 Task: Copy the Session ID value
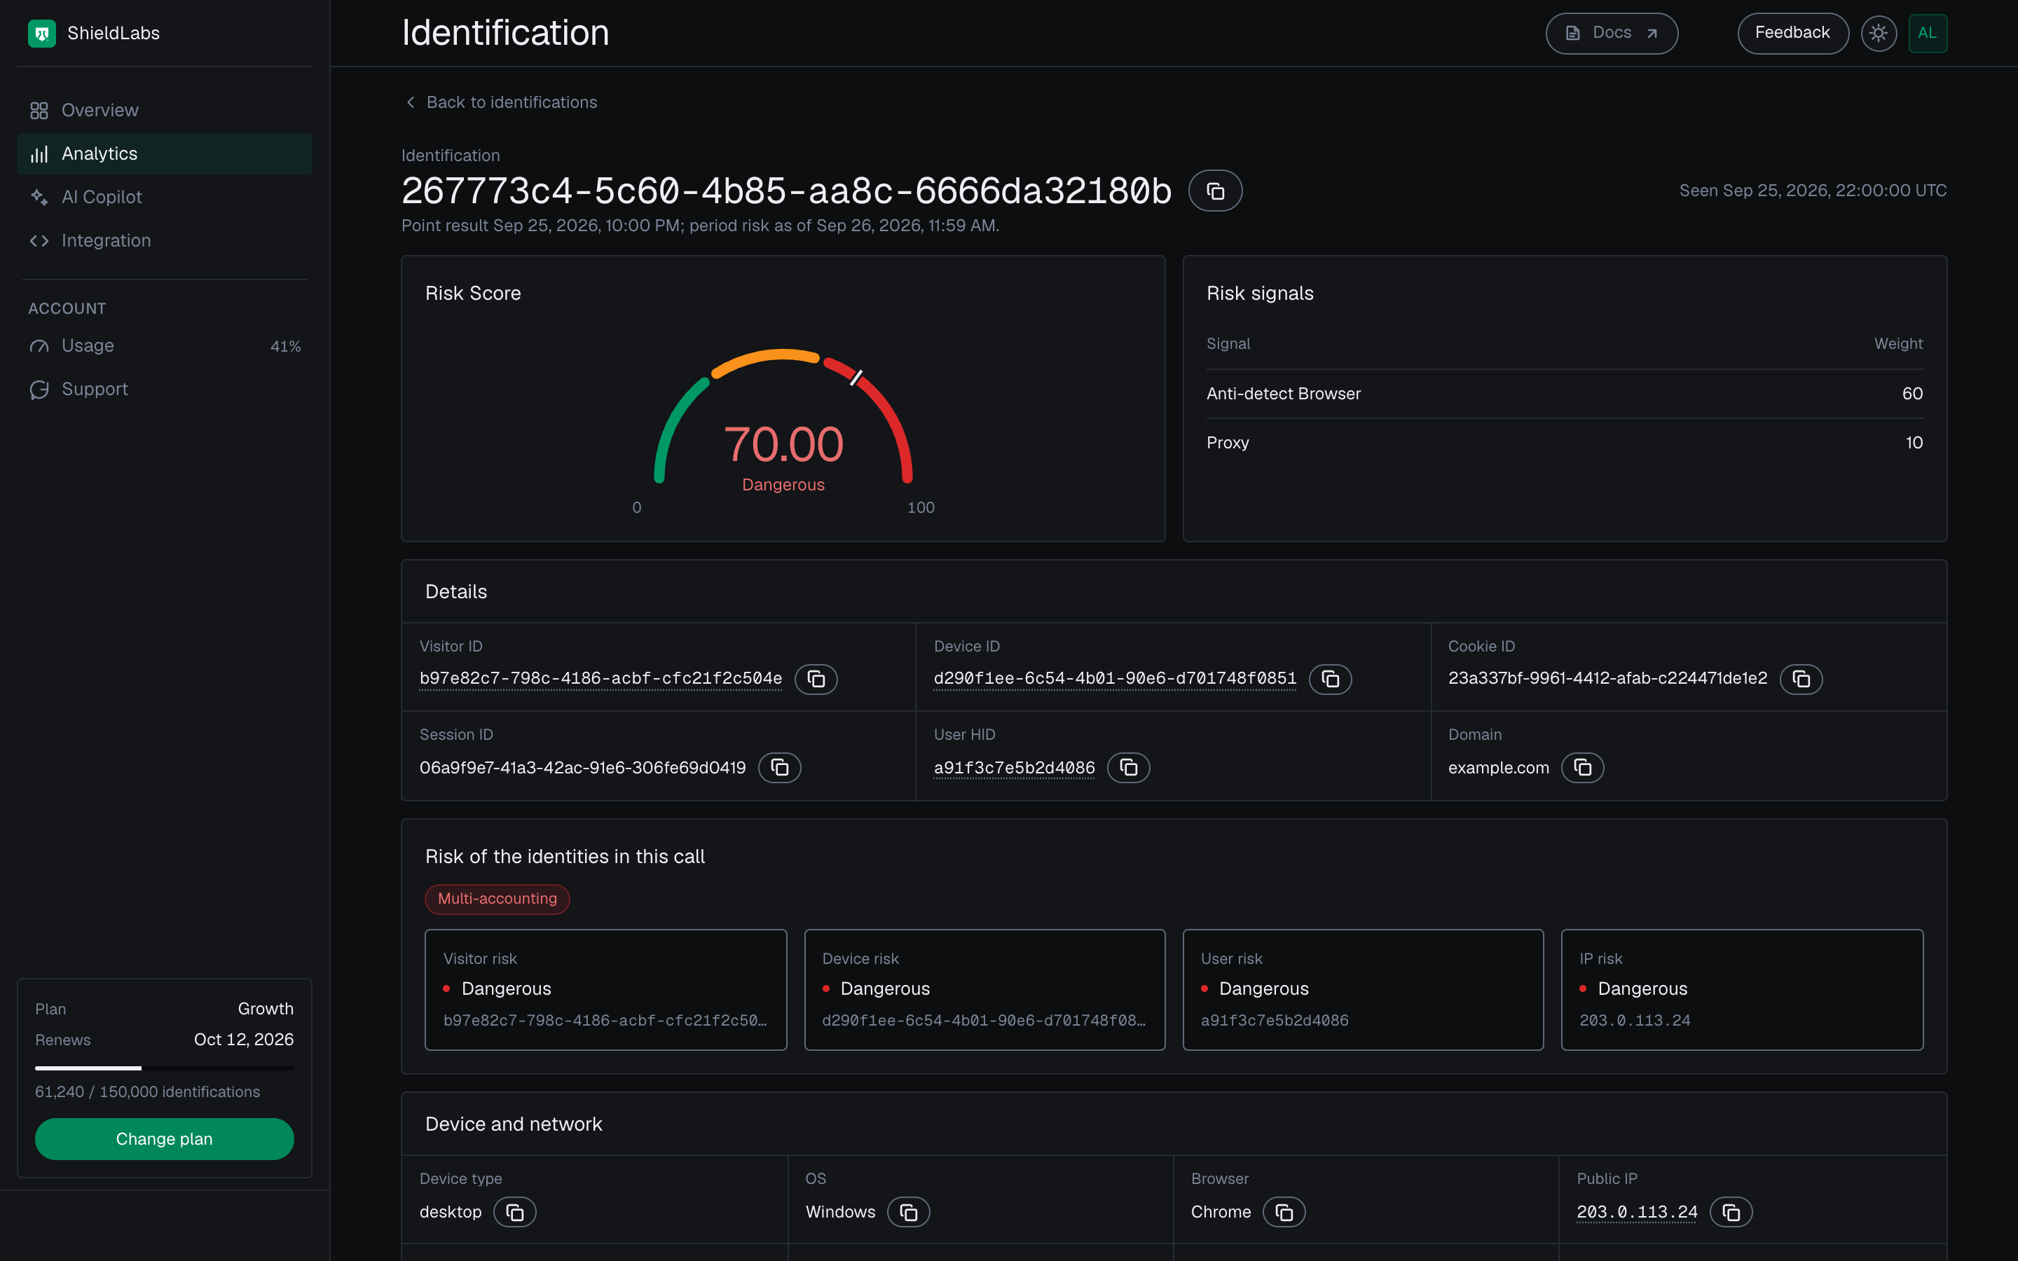click(x=779, y=767)
